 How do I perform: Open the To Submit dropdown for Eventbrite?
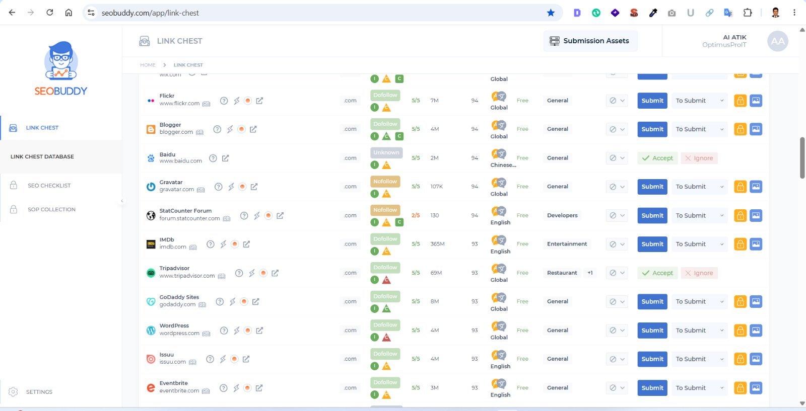click(x=700, y=388)
